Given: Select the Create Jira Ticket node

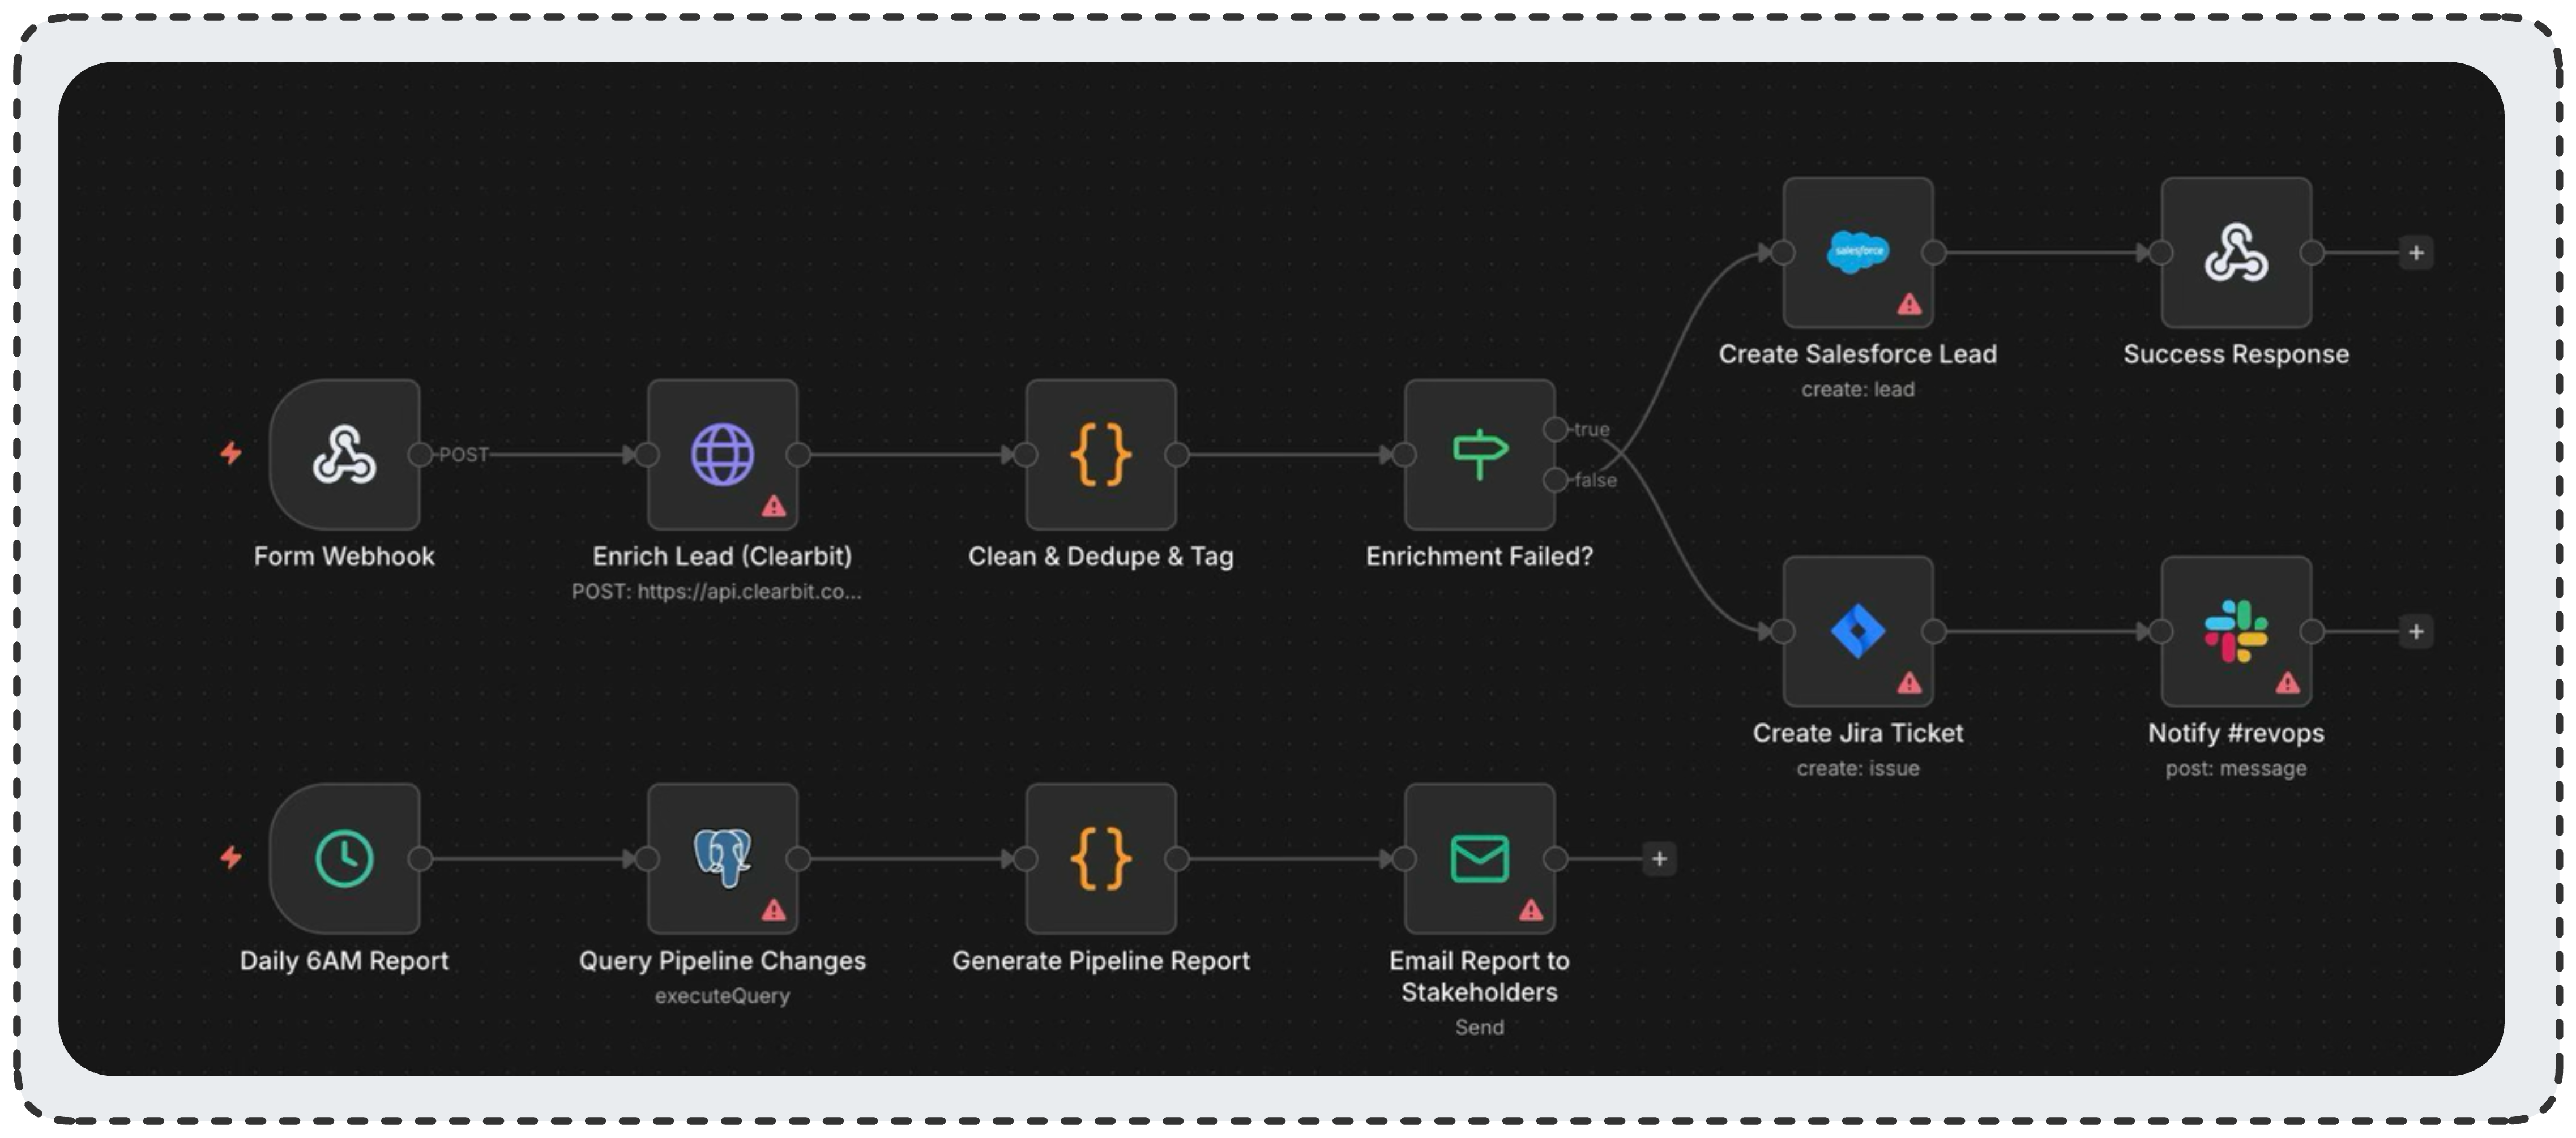Looking at the screenshot, I should (1857, 631).
